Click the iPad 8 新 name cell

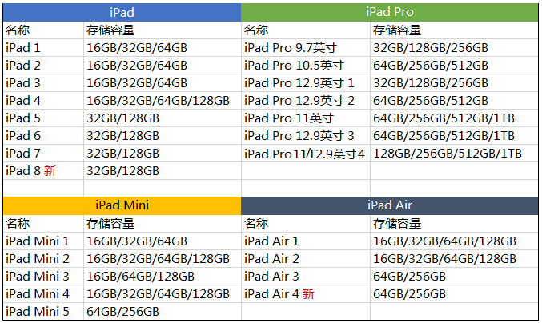pyautogui.click(x=43, y=171)
